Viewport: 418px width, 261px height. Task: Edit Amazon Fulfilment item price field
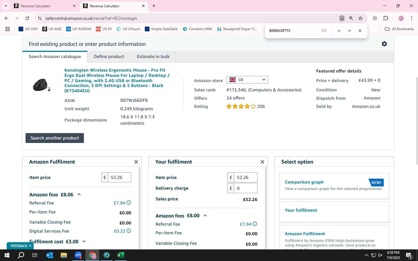pos(119,177)
